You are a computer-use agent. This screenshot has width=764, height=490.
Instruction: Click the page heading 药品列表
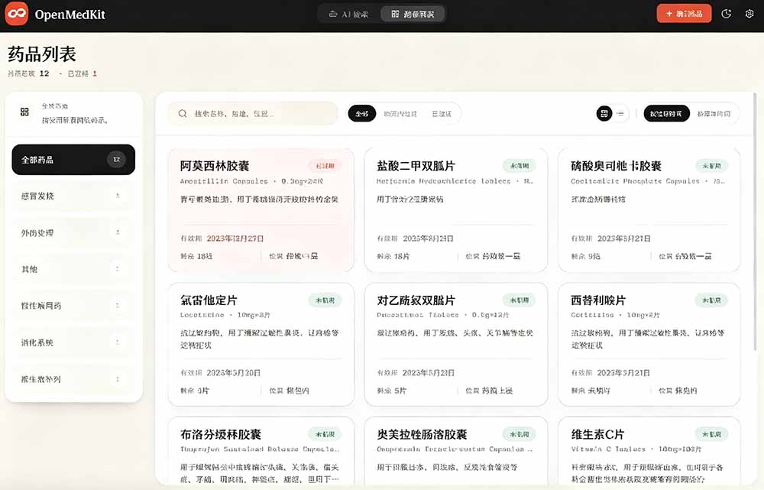pos(42,54)
